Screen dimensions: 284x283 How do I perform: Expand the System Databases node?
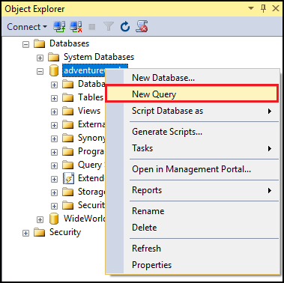(x=40, y=58)
